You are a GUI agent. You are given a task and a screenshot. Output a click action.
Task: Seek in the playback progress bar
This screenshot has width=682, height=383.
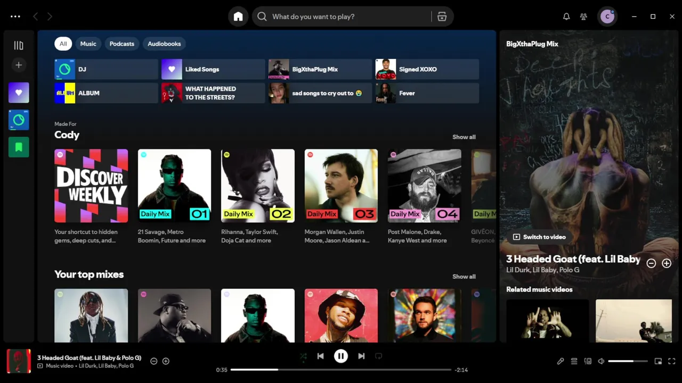click(341, 370)
